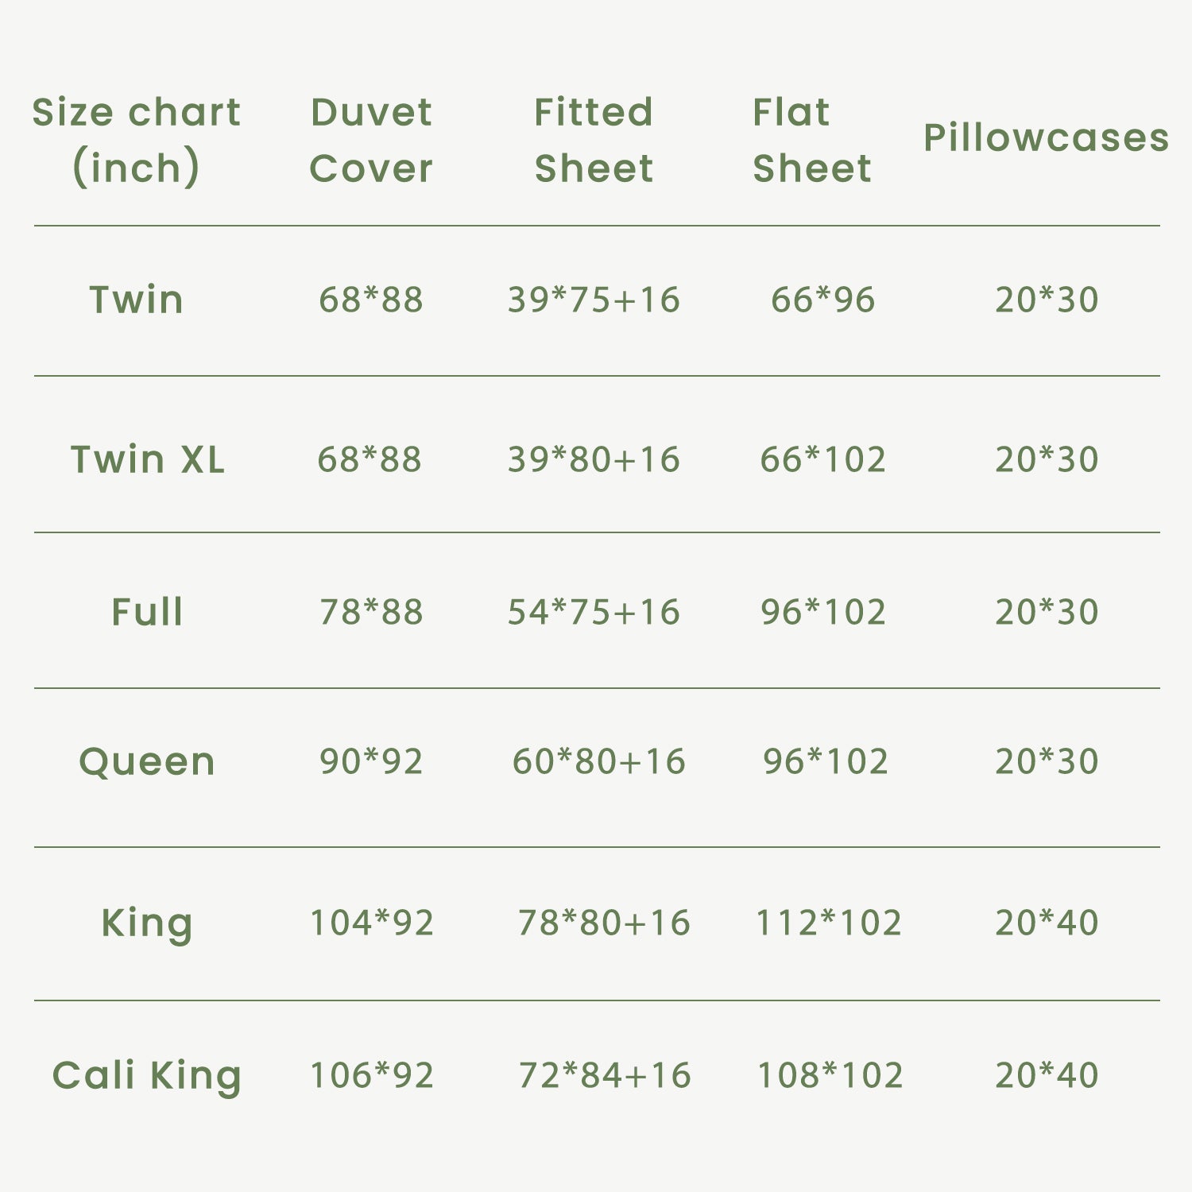Viewport: 1192px width, 1192px height.
Task: Click the "Size chart (inch)" header
Action: 136,140
